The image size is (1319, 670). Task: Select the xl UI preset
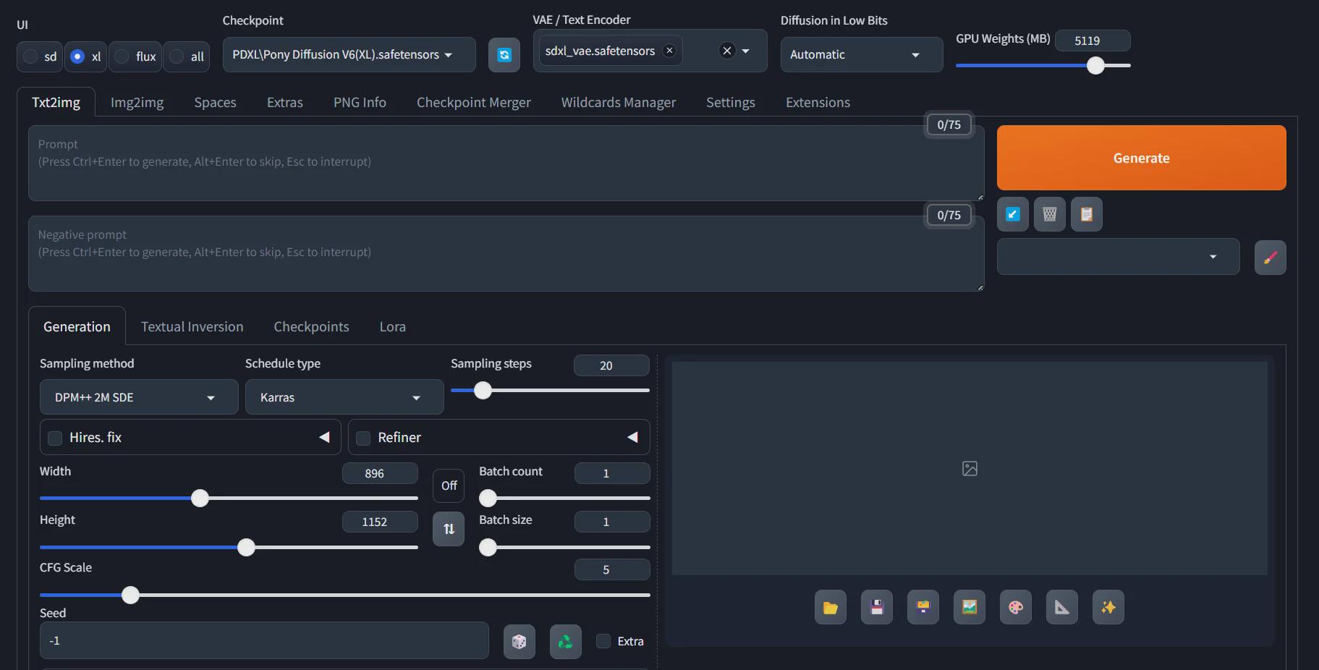click(85, 56)
